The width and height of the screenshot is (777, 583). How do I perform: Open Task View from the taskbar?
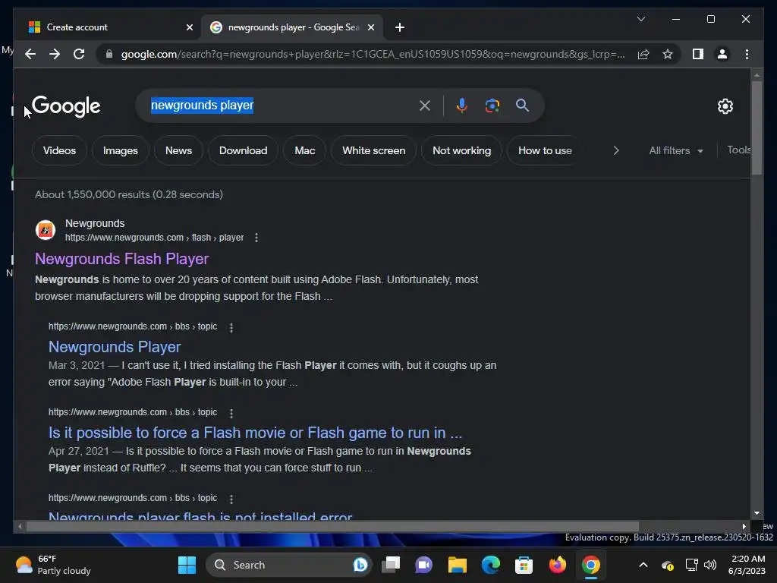(391, 565)
